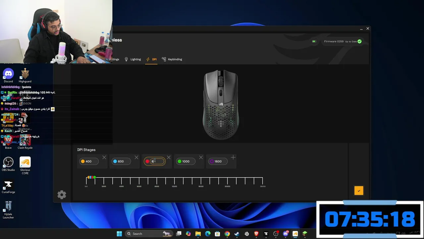Screen dimensions: 424x239
Task: Pick the red color dot of active stage
Action: [147, 161]
